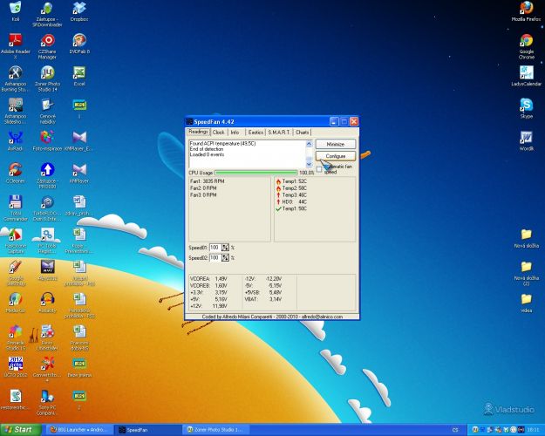Open the Cenové nabídky desktop icon

point(47,111)
